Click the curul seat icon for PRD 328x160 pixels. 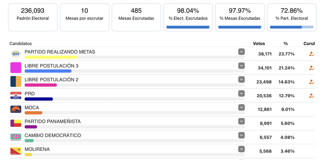click(x=312, y=96)
